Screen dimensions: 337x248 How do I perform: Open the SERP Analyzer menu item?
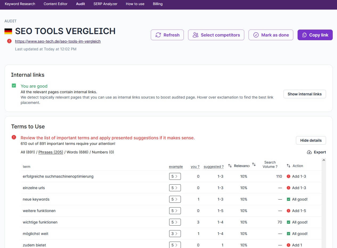105,4
